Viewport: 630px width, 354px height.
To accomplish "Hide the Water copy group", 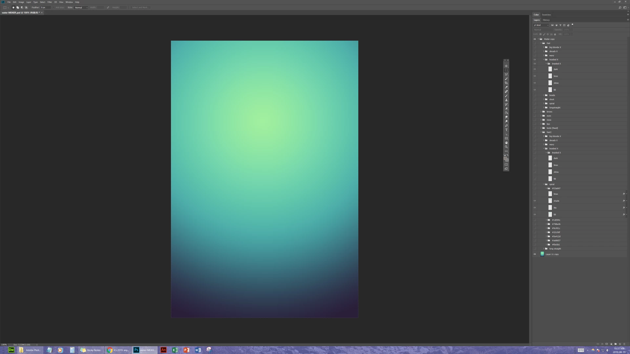I will pos(535,39).
